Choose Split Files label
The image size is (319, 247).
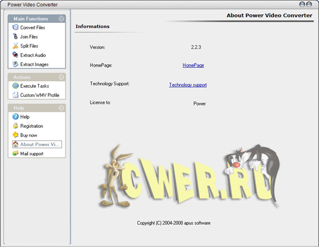pyautogui.click(x=29, y=46)
